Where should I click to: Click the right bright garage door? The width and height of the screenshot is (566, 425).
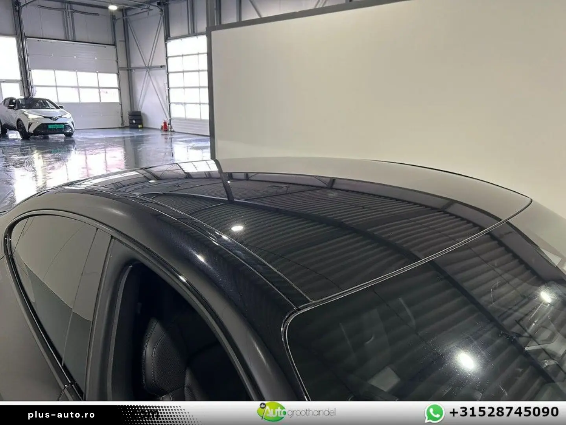186,79
